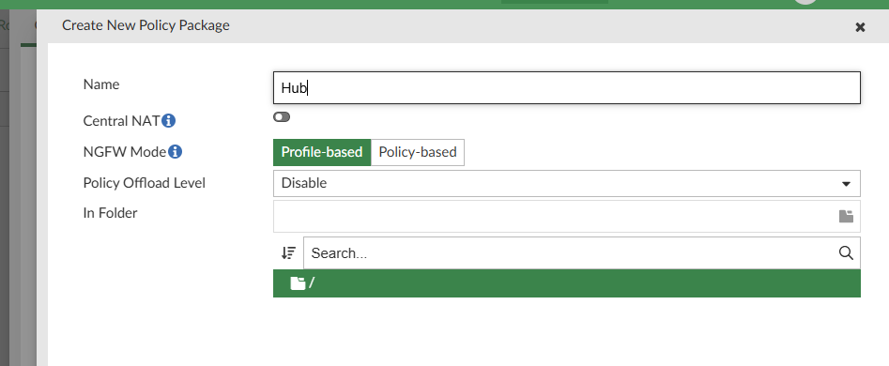This screenshot has height=366, width=889.
Task: Click the Central NAT label text
Action: point(121,121)
